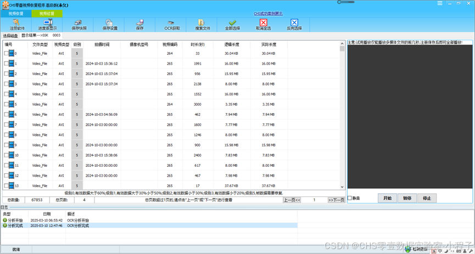Click the 视频编码 column header
The height and width of the screenshot is (254, 475).
[x=170, y=44]
